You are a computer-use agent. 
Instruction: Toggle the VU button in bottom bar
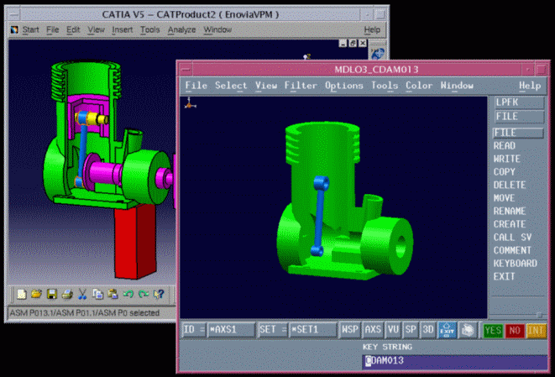pos(393,330)
